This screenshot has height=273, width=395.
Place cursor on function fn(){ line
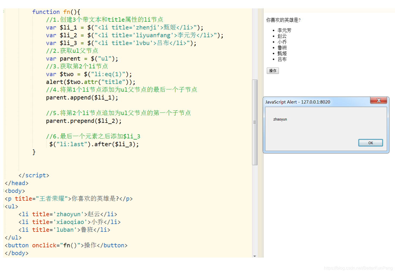coord(56,12)
